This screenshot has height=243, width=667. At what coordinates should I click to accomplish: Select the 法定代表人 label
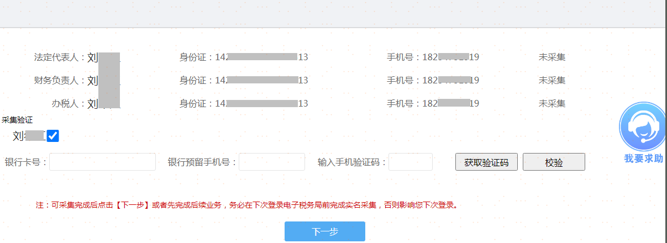pyautogui.click(x=60, y=57)
